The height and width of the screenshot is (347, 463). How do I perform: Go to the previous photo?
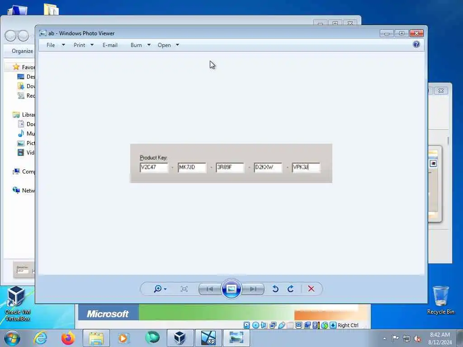[210, 289]
